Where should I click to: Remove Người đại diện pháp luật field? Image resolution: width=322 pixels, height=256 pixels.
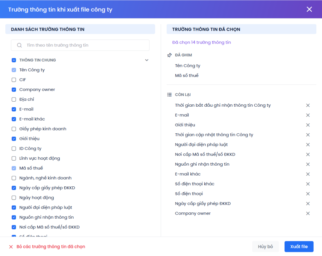308,145
